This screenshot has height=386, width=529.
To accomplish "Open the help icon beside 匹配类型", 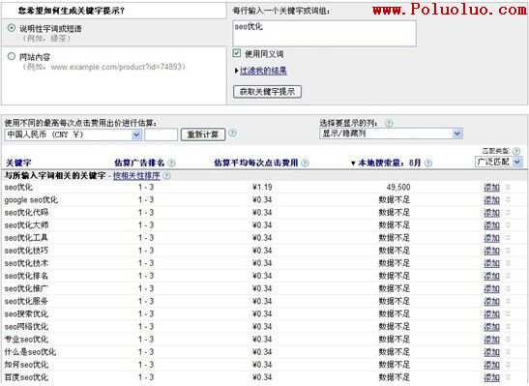I will point(516,151).
